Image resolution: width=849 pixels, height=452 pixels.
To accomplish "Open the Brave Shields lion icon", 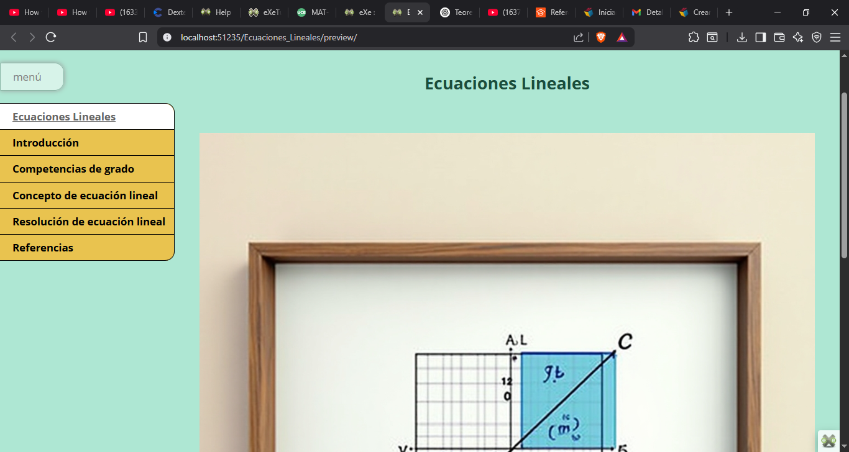I will tap(601, 37).
